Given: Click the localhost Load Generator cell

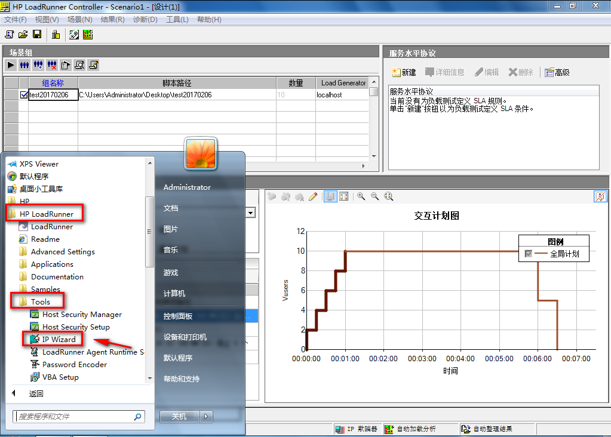Looking at the screenshot, I should (342, 95).
